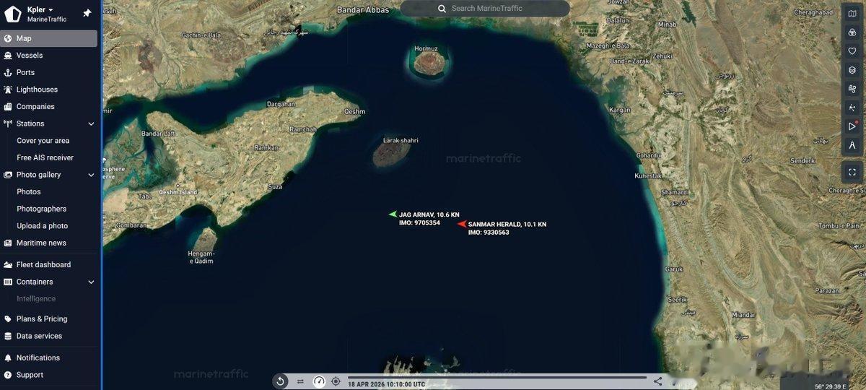Click the Cover your area link
Image resolution: width=866 pixels, height=390 pixels.
43,141
